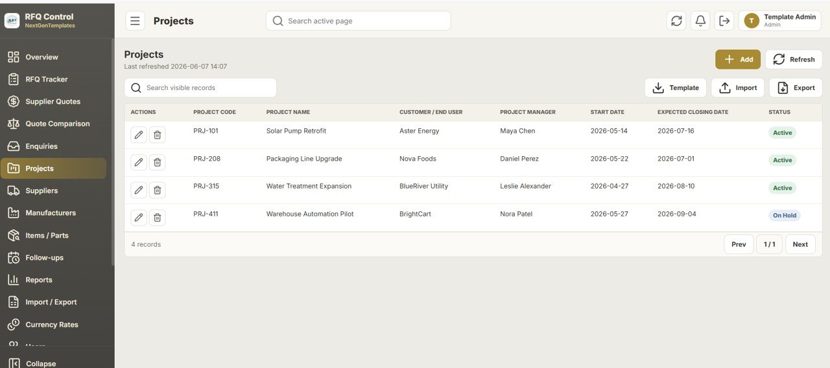Toggle the hamburger menu button

[135, 21]
